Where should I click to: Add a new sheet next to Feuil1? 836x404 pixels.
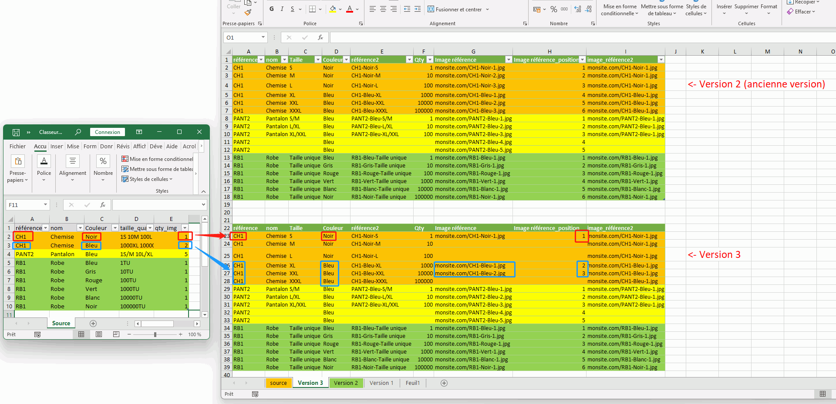pyautogui.click(x=444, y=383)
